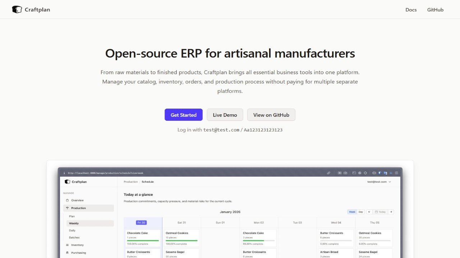
Task: Click Sat 31 Oatmeal Cookies progress bar
Action: pyautogui.click(x=181, y=240)
